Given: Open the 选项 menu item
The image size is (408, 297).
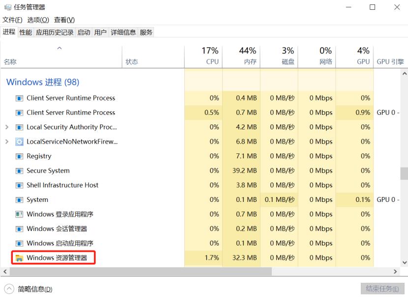Looking at the screenshot, I should click(37, 20).
